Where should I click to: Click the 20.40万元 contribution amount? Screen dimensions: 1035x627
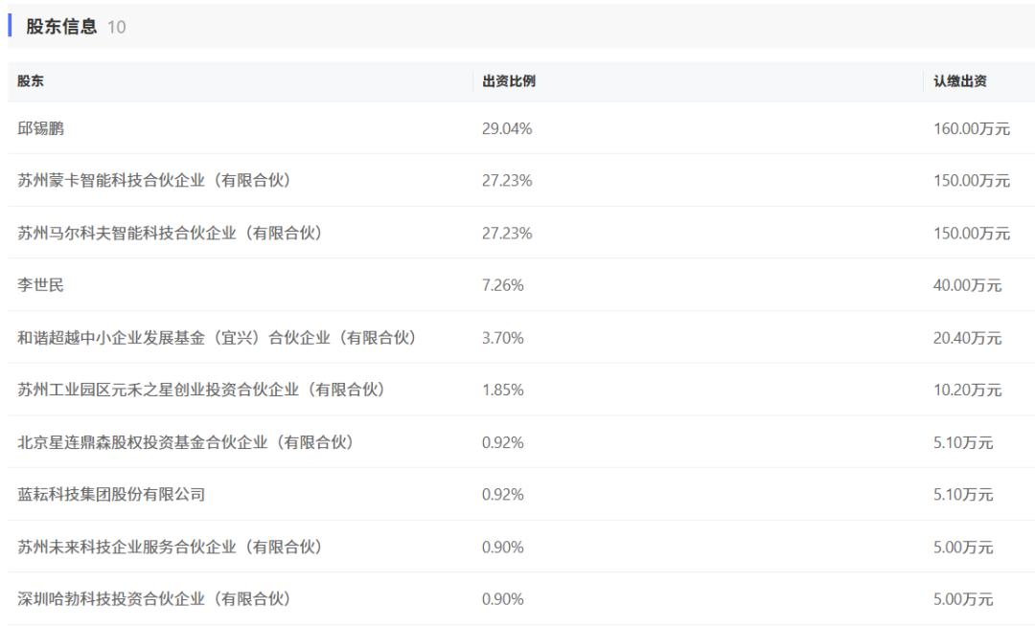967,338
